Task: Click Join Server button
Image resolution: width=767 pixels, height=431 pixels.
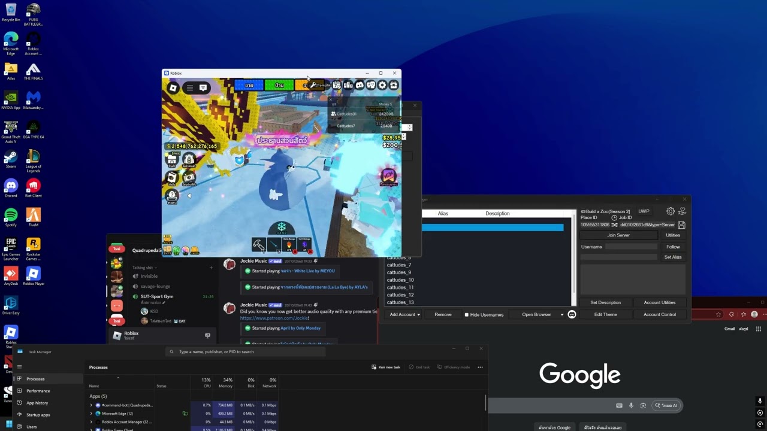Action: click(x=618, y=235)
